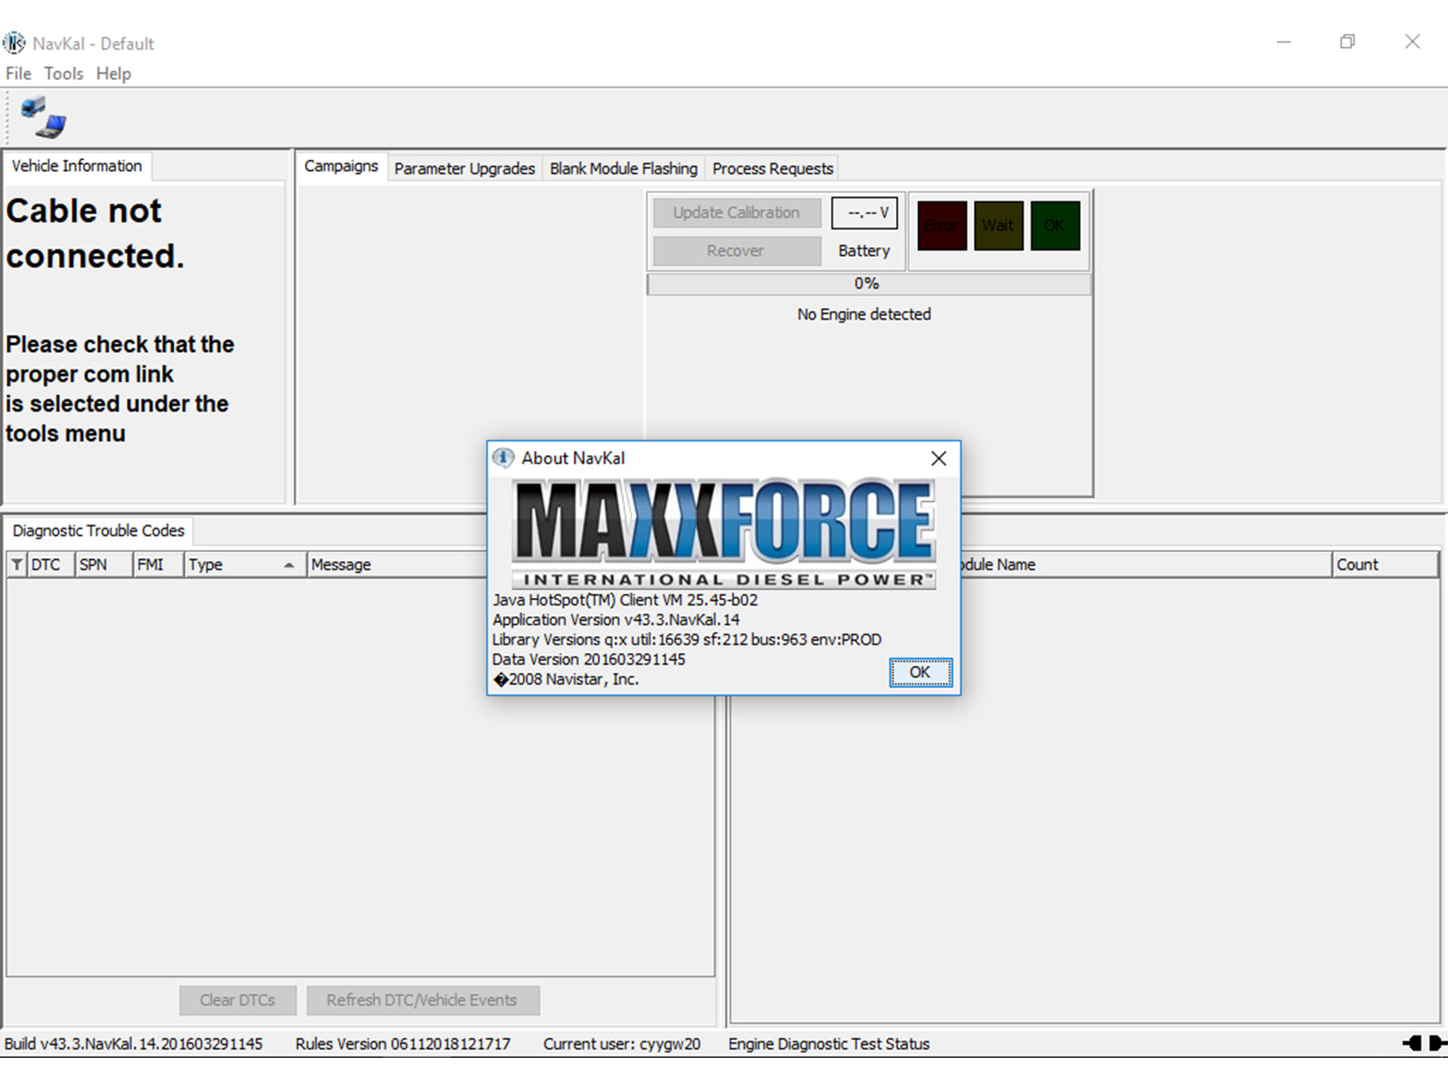
Task: Open the Process Requests tab
Action: pyautogui.click(x=772, y=168)
